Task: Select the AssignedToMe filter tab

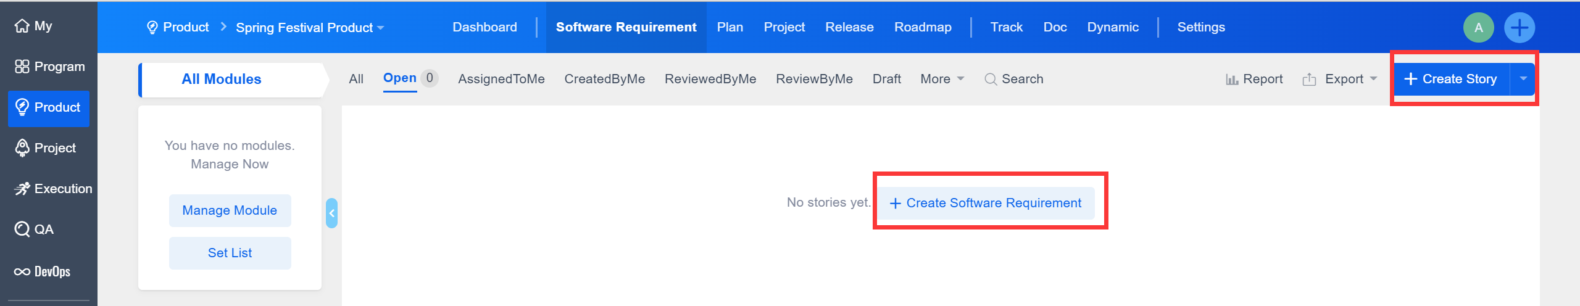Action: pos(501,79)
